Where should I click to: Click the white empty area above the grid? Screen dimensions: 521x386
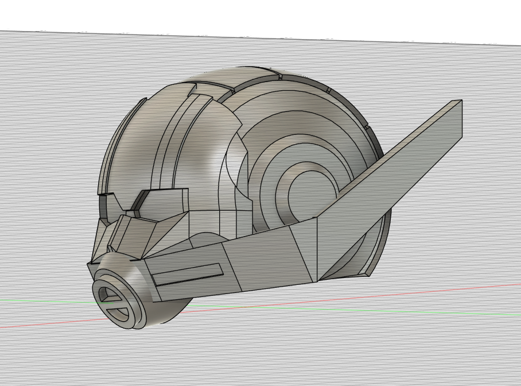pos(258,14)
